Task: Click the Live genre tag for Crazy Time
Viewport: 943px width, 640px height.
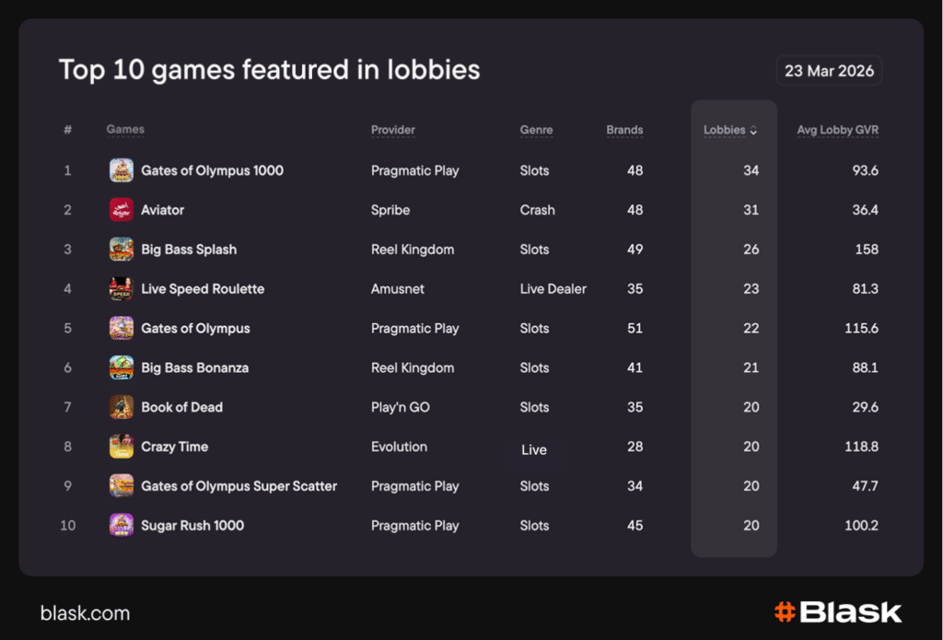Action: (534, 450)
